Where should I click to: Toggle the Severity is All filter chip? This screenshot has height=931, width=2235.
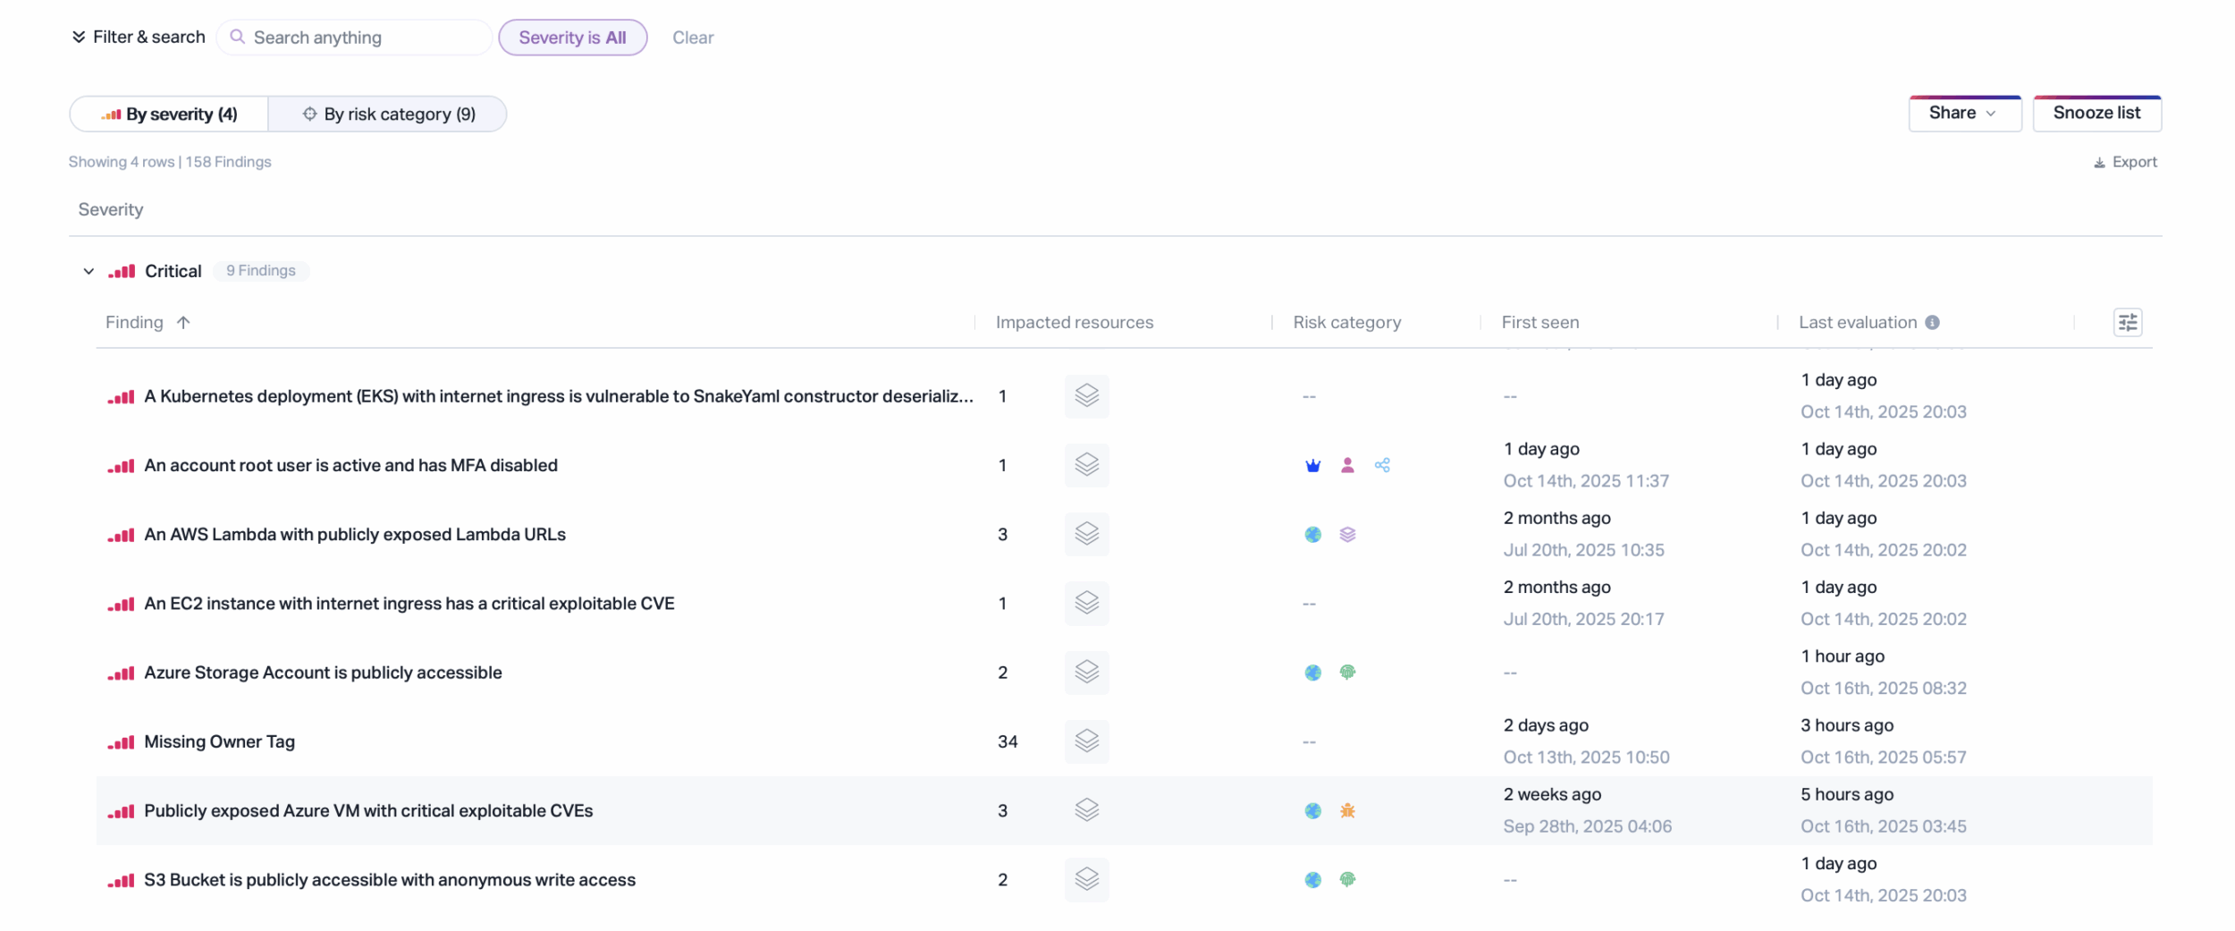pyautogui.click(x=572, y=38)
